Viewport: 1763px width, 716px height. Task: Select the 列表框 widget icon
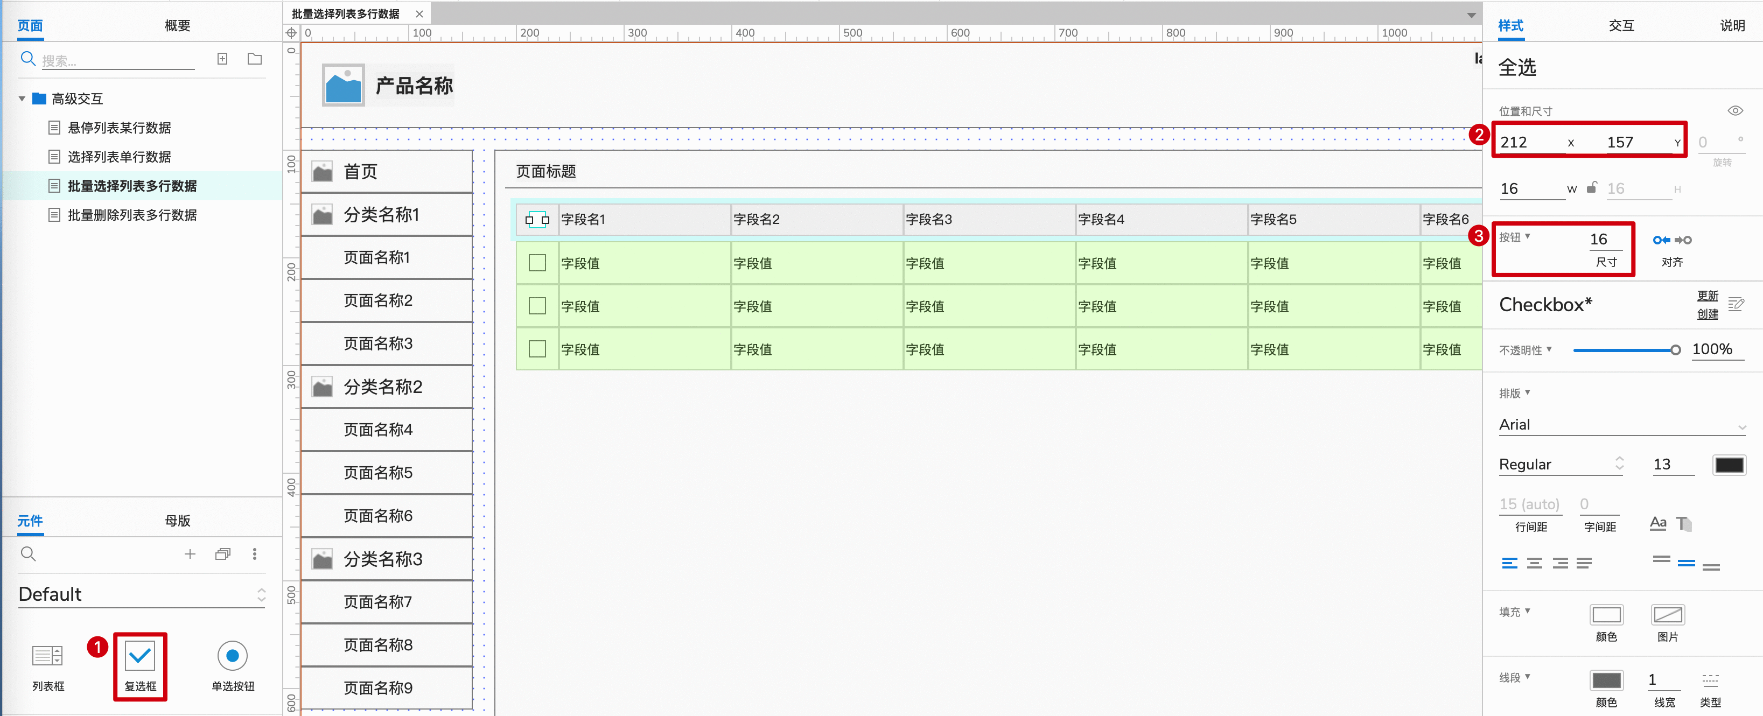[48, 656]
